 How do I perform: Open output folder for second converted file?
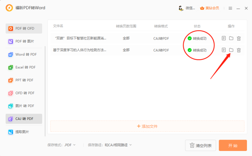[x=231, y=50]
